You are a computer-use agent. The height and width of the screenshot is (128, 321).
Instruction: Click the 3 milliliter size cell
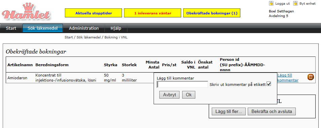click(129, 78)
